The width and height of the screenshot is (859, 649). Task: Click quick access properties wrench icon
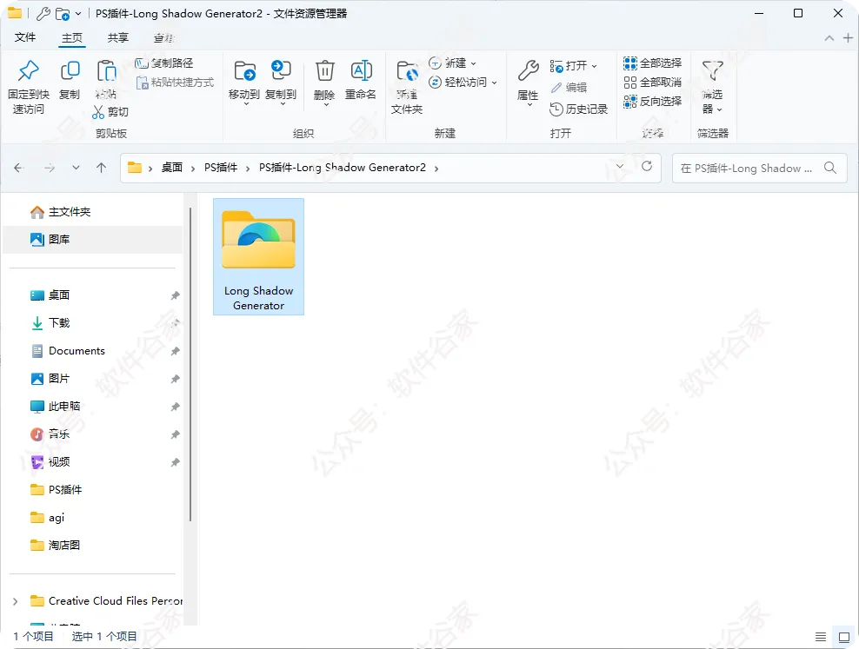pyautogui.click(x=43, y=14)
